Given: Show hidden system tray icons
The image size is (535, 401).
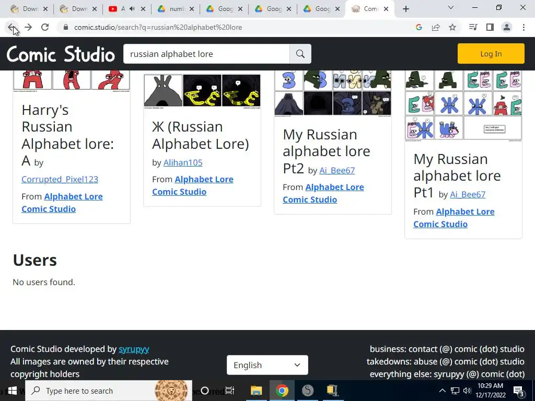Looking at the screenshot, I should 442,391.
